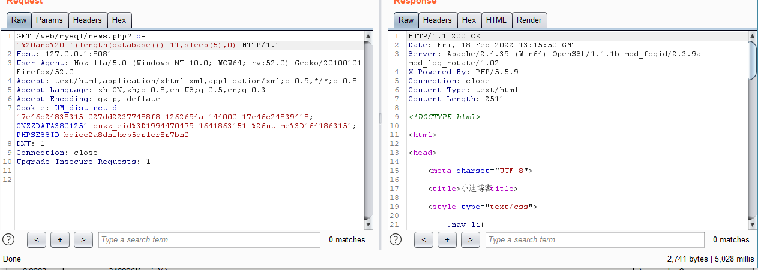Click the CNZZDATA3801251 cookie line

187,126
